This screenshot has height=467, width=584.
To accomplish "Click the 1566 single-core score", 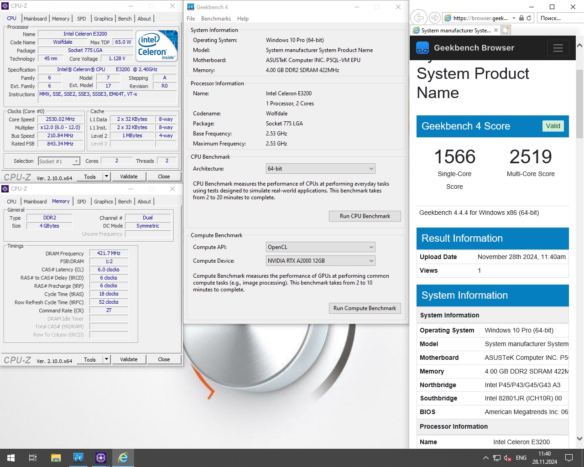I will pyautogui.click(x=454, y=157).
